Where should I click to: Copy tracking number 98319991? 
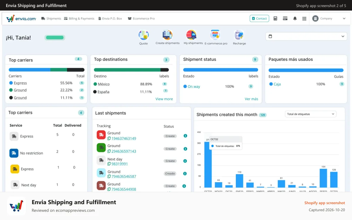[x=109, y=164]
